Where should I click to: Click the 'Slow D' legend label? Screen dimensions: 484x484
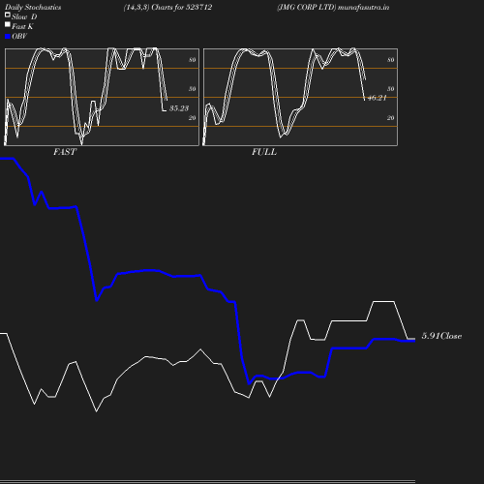click(24, 16)
